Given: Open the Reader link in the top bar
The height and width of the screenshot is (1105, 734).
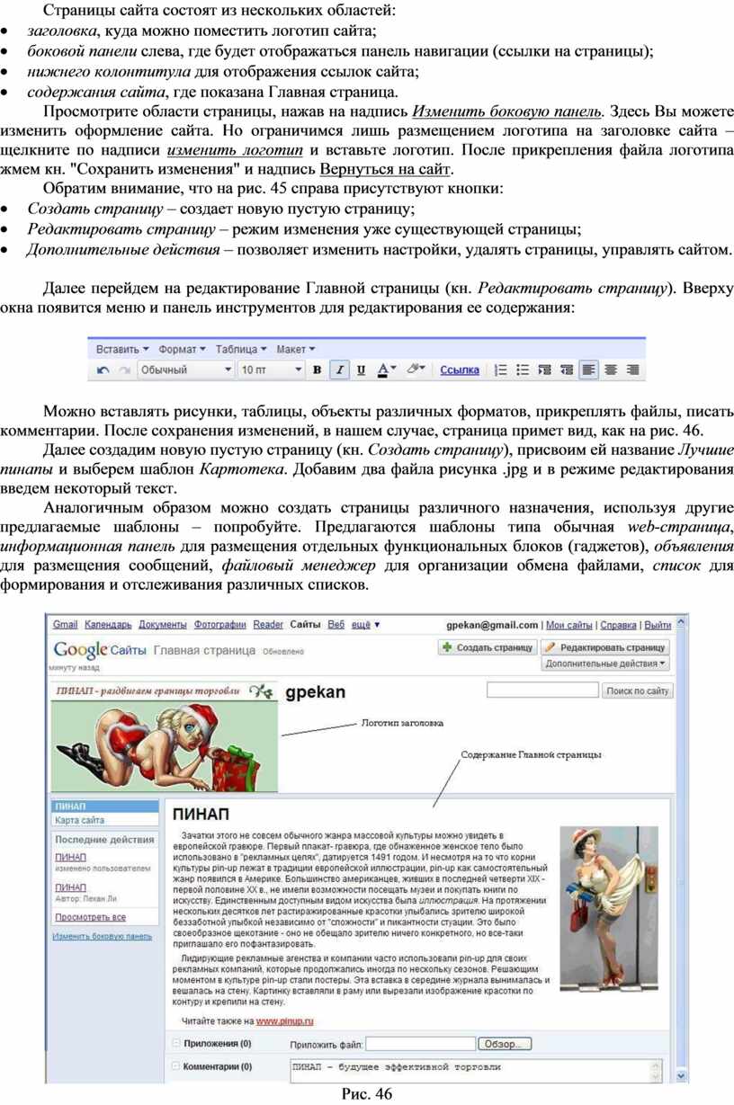Looking at the screenshot, I should click(x=268, y=624).
